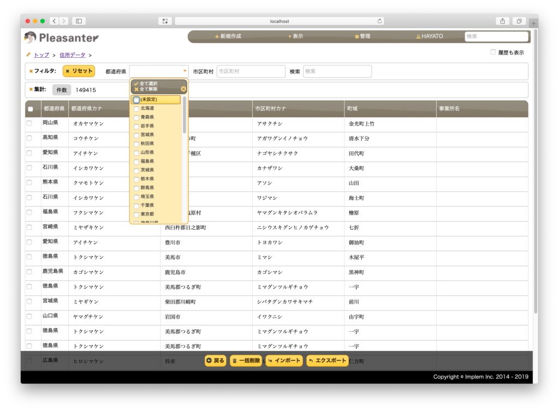This screenshot has width=559, height=411.
Task: Open the 管理 menu
Action: coord(363,37)
